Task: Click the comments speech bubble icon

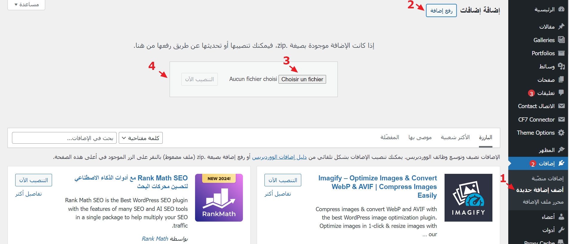Action: point(561,93)
